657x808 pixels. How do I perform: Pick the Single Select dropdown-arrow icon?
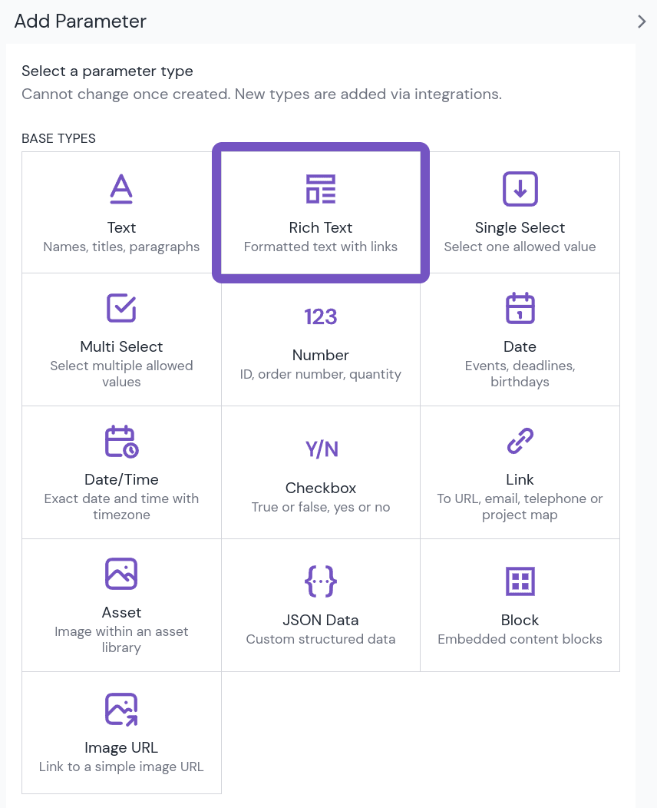tap(520, 189)
